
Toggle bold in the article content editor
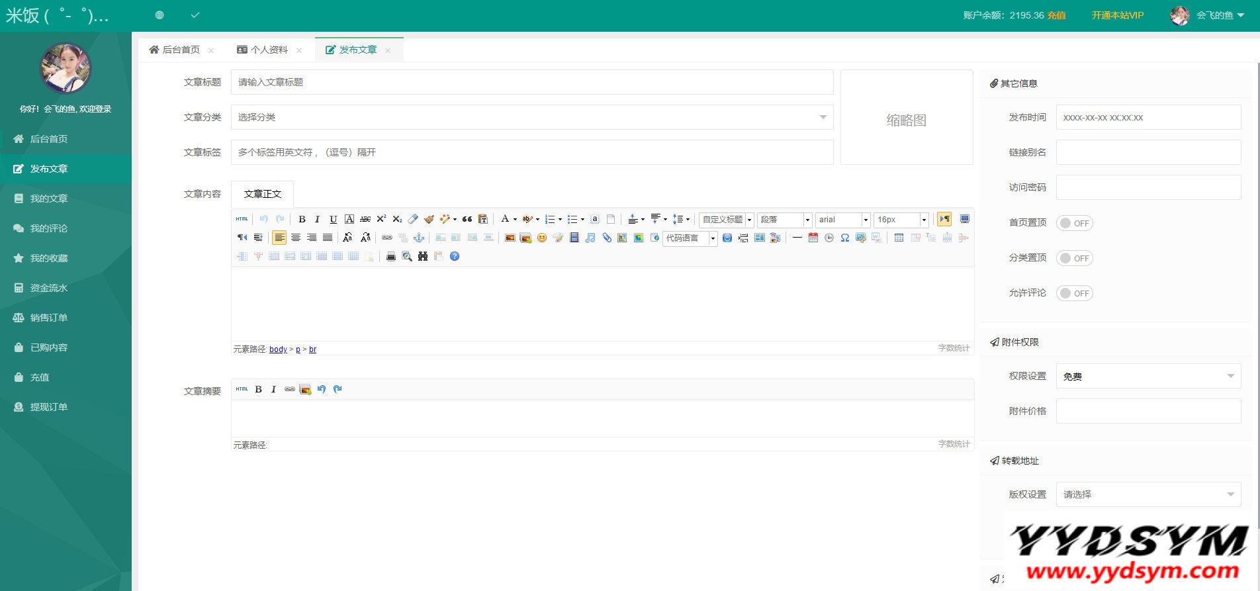tap(302, 220)
